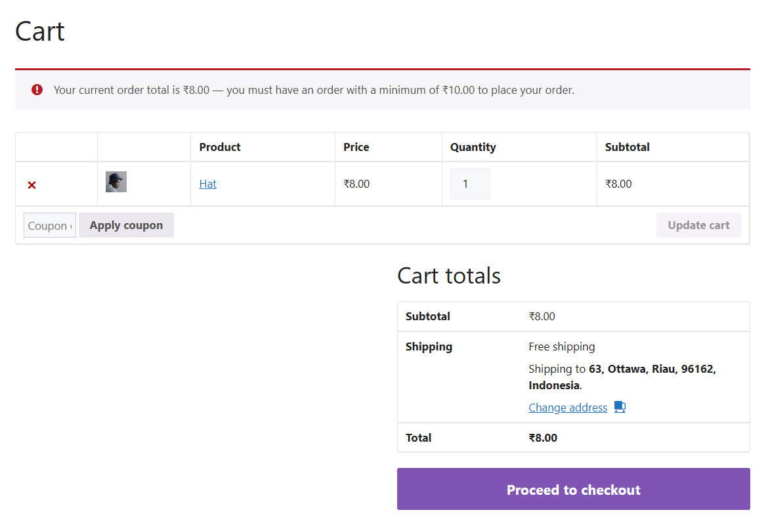This screenshot has height=527, width=768.
Task: Click the red error alert icon
Action: coord(37,90)
